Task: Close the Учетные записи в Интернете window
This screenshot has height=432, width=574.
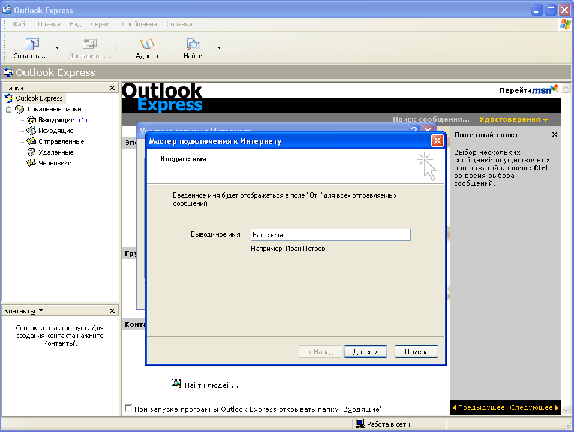Action: click(x=428, y=129)
